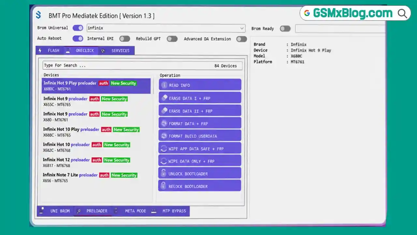
Task: Open the infinix brand combo box
Action: point(166,28)
